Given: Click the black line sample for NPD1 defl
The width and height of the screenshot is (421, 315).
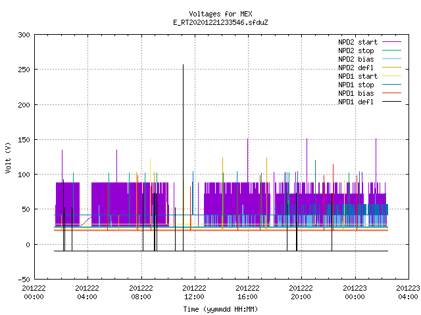Looking at the screenshot, I should click(392, 102).
